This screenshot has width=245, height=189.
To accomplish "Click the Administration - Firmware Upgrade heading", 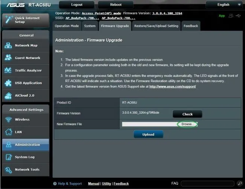I will point(88,40).
